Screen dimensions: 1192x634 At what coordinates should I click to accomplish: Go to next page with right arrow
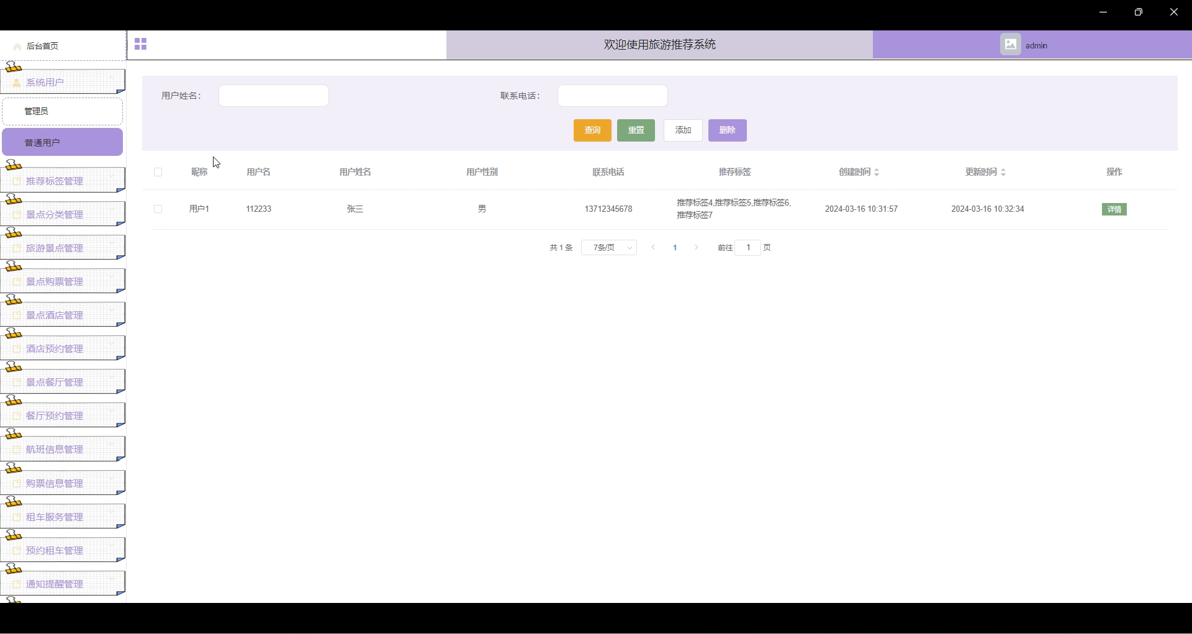tap(697, 248)
